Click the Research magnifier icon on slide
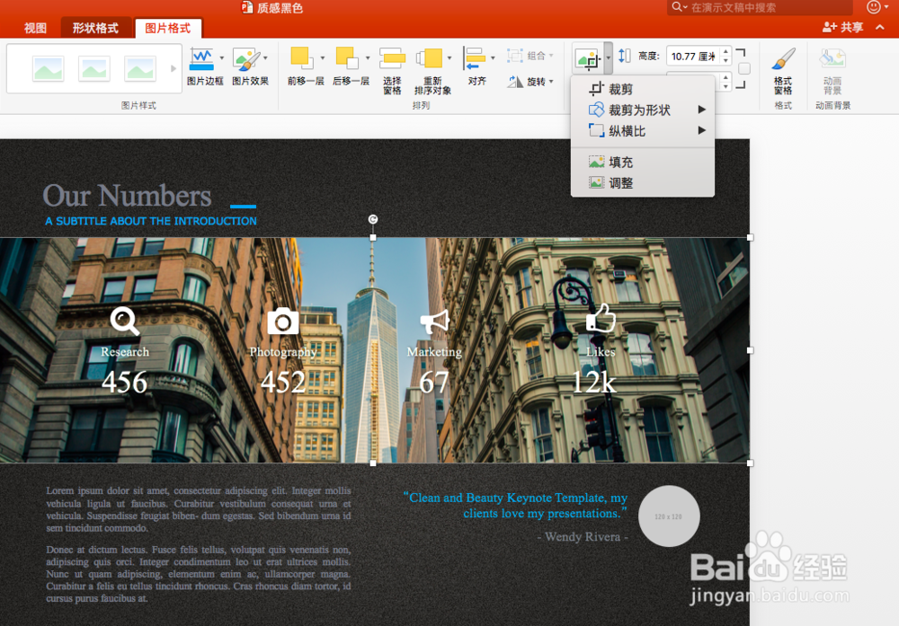The height and width of the screenshot is (626, 899). pyautogui.click(x=124, y=322)
